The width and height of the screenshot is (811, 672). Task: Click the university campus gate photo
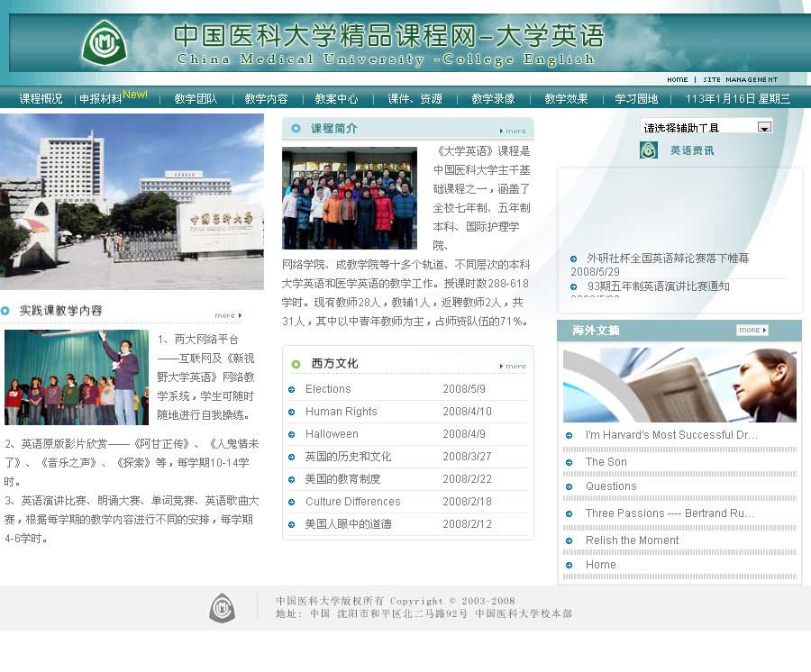132,202
